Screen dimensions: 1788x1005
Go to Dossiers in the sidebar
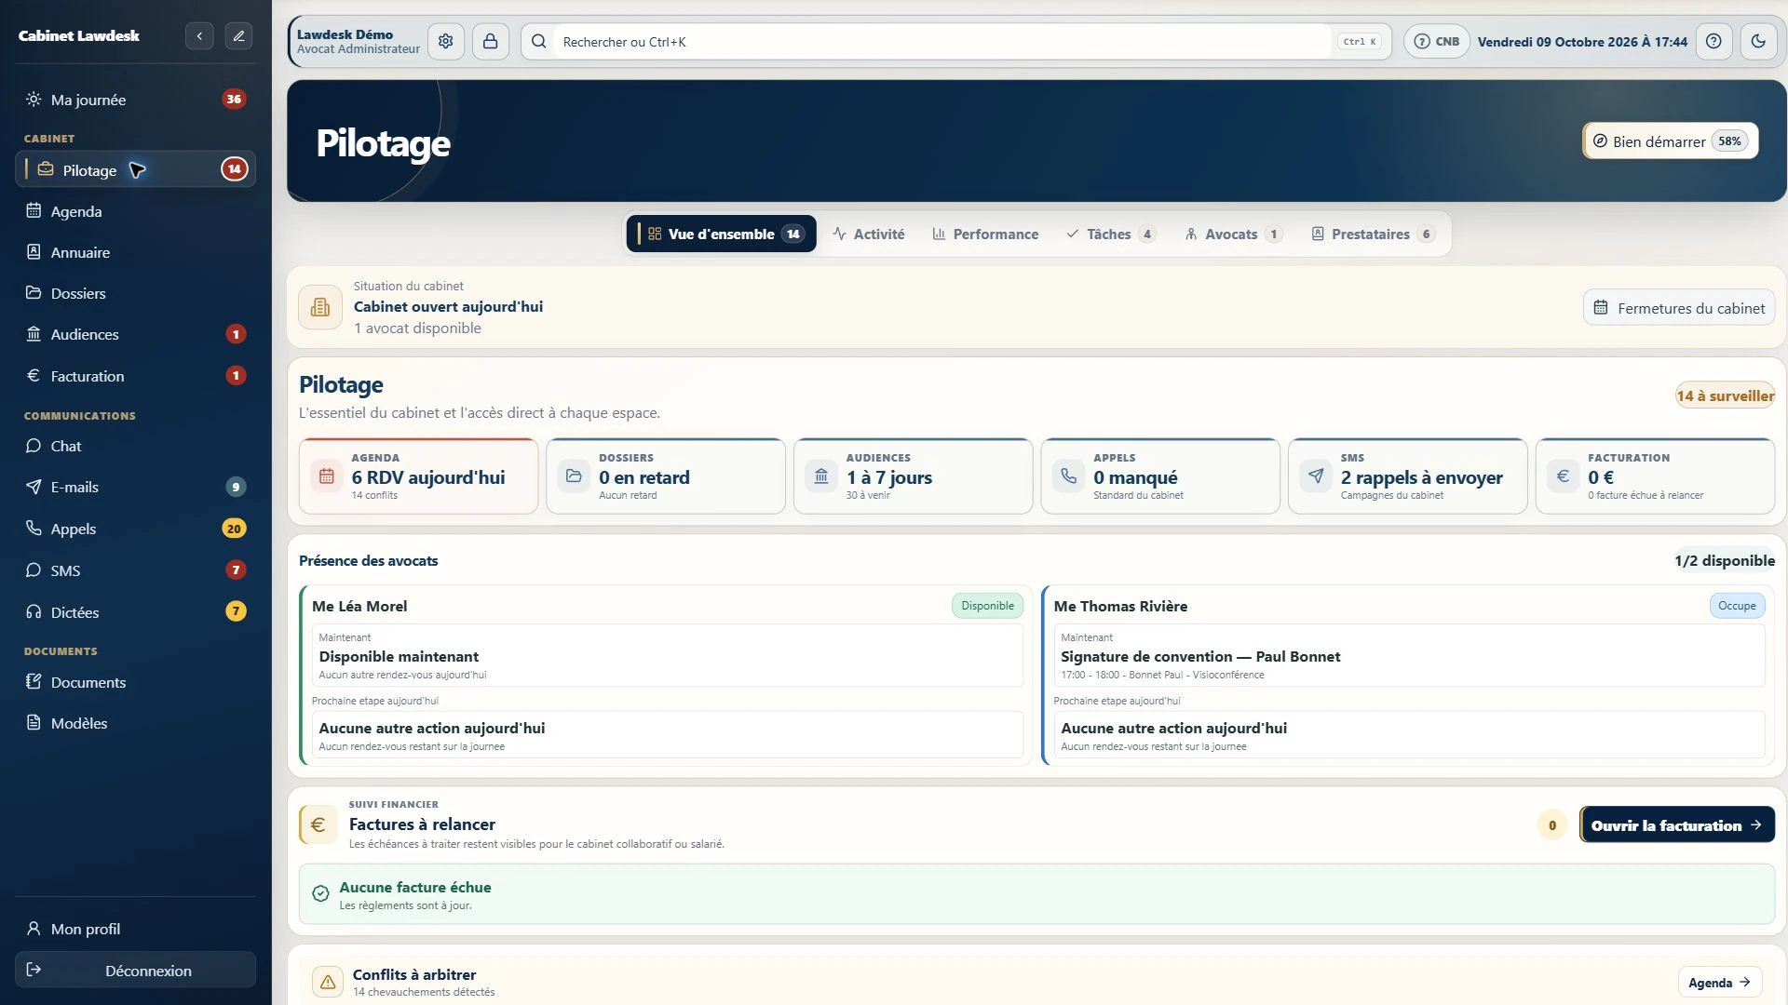coord(135,293)
